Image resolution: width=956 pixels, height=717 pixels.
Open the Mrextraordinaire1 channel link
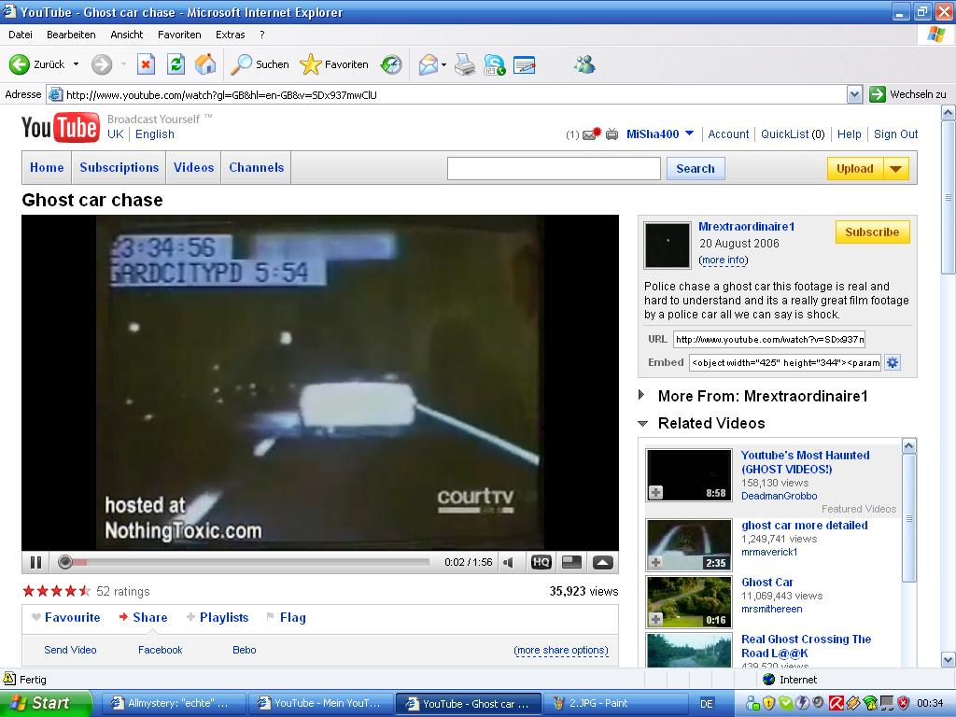pyautogui.click(x=746, y=227)
